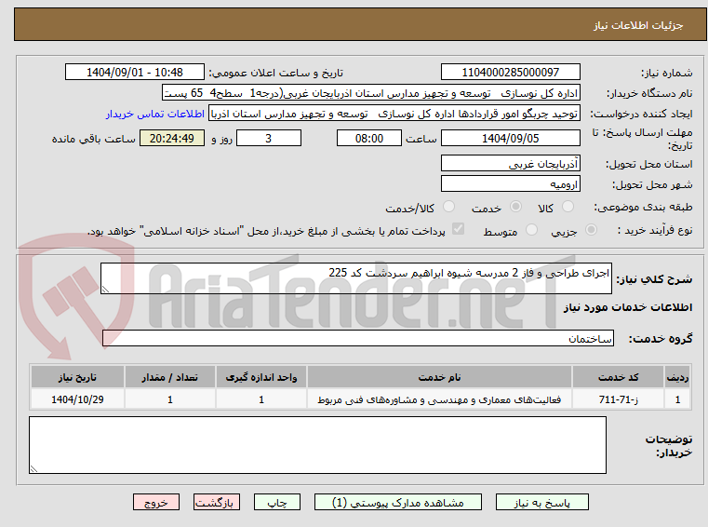Click the تعداد / مقدار column header

(x=169, y=377)
